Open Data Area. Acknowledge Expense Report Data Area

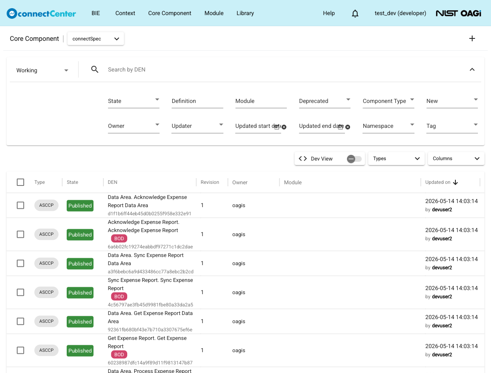point(147,201)
